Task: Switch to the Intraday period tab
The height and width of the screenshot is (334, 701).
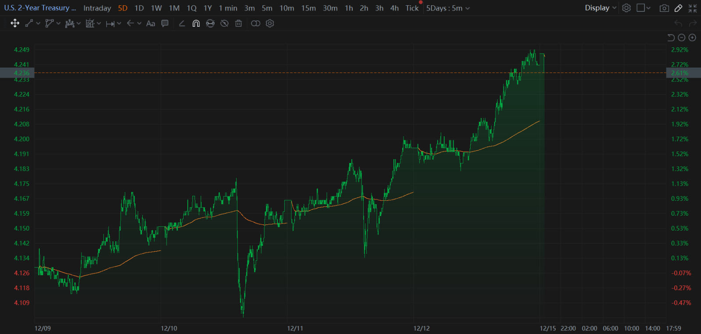Action: (97, 8)
